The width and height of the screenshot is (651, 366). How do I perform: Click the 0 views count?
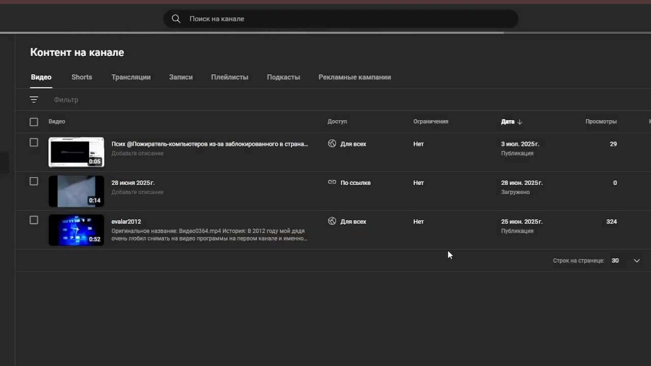point(615,182)
